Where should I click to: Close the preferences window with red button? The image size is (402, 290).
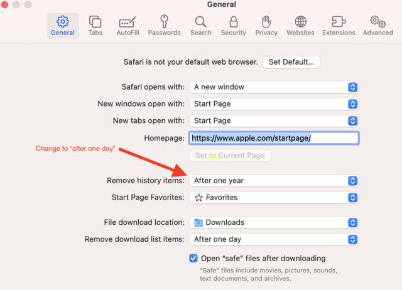pos(4,4)
